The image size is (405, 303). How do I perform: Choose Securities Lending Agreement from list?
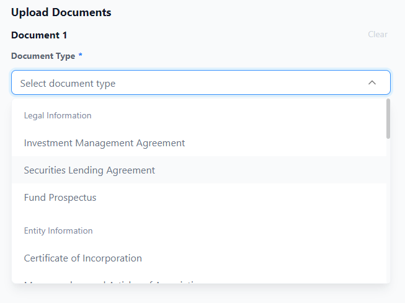89,170
